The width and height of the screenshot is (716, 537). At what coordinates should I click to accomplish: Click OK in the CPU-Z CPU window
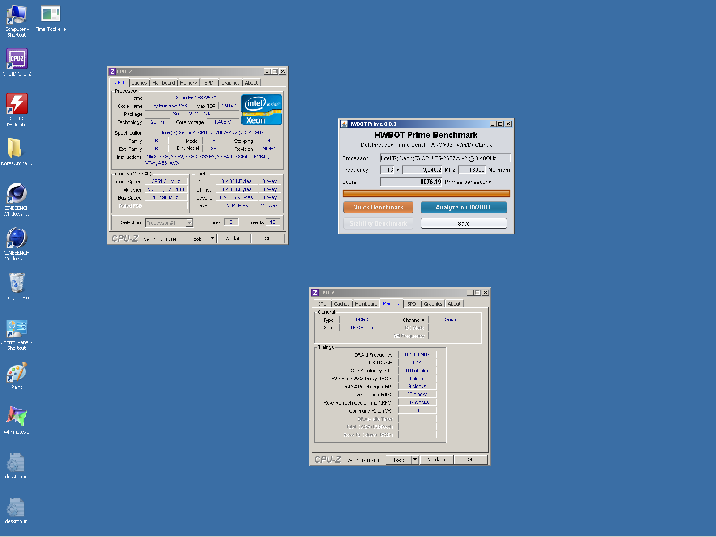click(268, 239)
